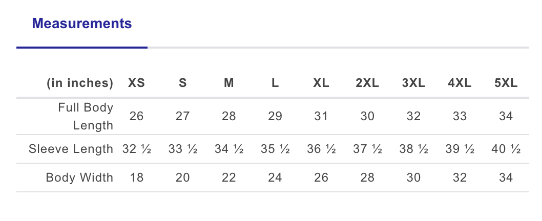The width and height of the screenshot is (542, 221).
Task: Click XS Full Body Length value 26
Action: click(136, 116)
